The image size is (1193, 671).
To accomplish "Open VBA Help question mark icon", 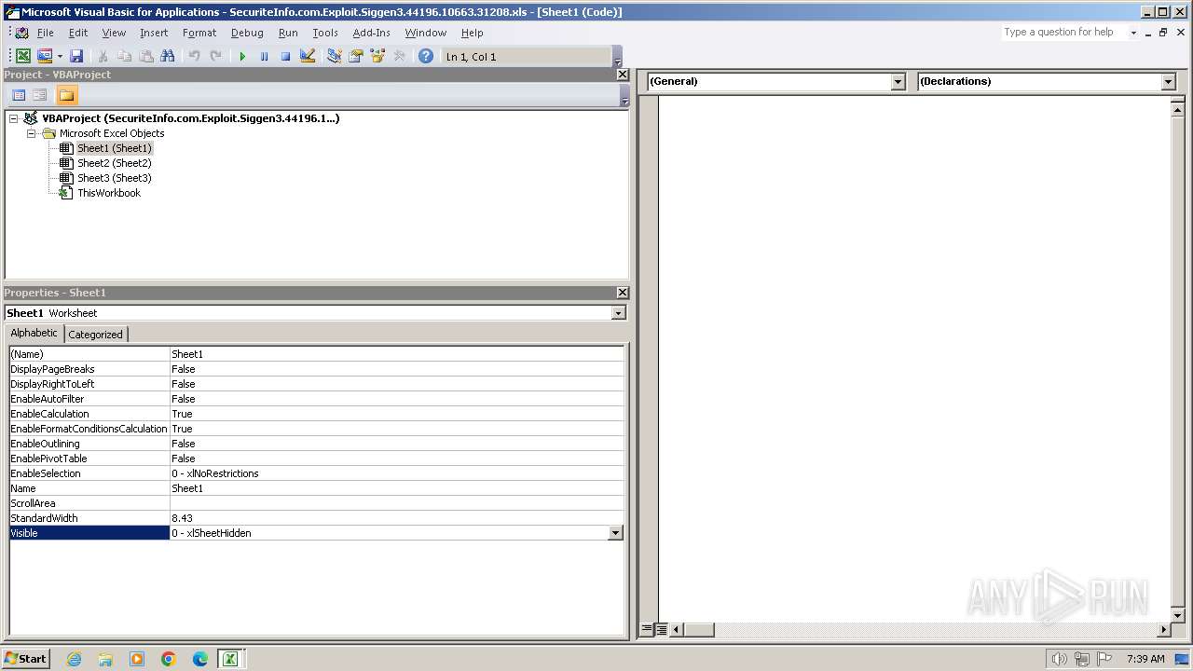I will point(426,57).
